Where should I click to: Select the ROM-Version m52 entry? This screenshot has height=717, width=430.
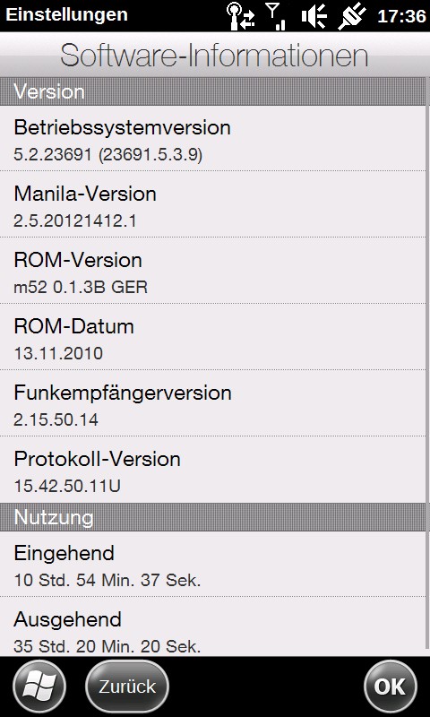click(x=212, y=271)
